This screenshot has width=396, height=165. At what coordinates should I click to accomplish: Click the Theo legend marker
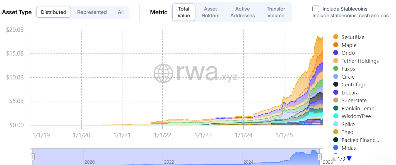pos(336,132)
